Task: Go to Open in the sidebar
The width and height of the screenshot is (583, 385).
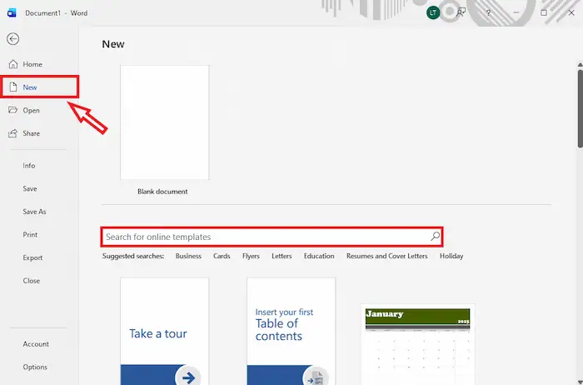Action: (24, 111)
